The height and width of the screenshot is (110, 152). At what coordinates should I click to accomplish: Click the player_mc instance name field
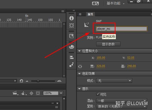coord(121,29)
